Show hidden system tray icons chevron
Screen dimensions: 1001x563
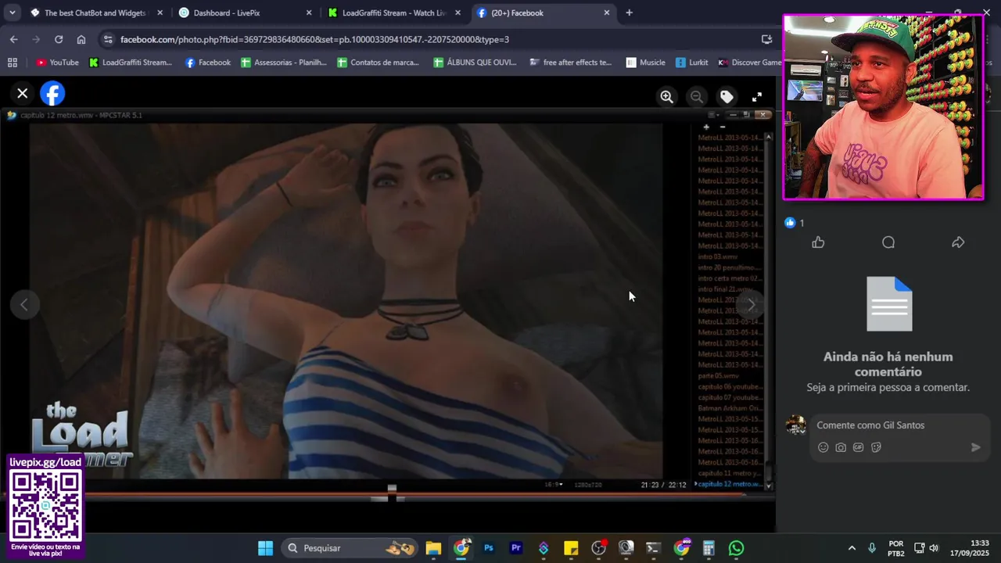point(852,548)
